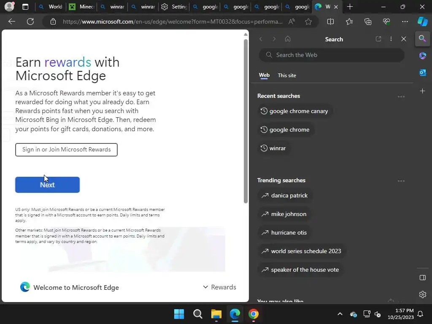
Task: Close the Search sidebar panel
Action: pyautogui.click(x=404, y=39)
